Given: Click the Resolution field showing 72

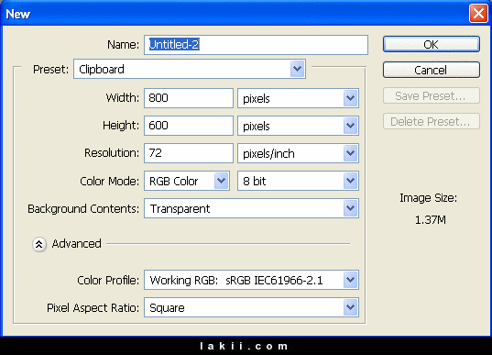Looking at the screenshot, I should pyautogui.click(x=189, y=153).
